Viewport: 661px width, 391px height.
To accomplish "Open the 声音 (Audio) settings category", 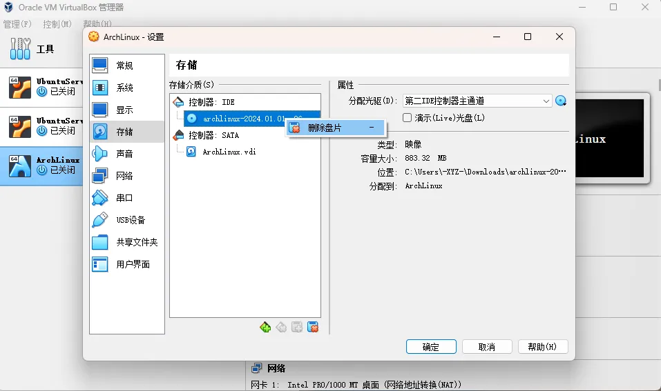I will click(x=124, y=154).
